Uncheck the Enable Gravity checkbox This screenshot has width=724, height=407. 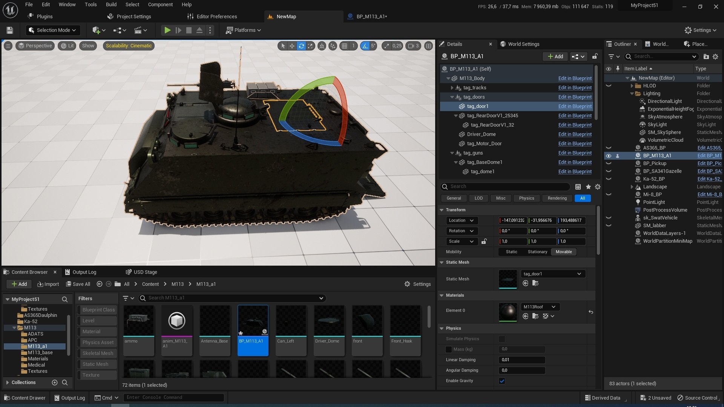(502, 381)
